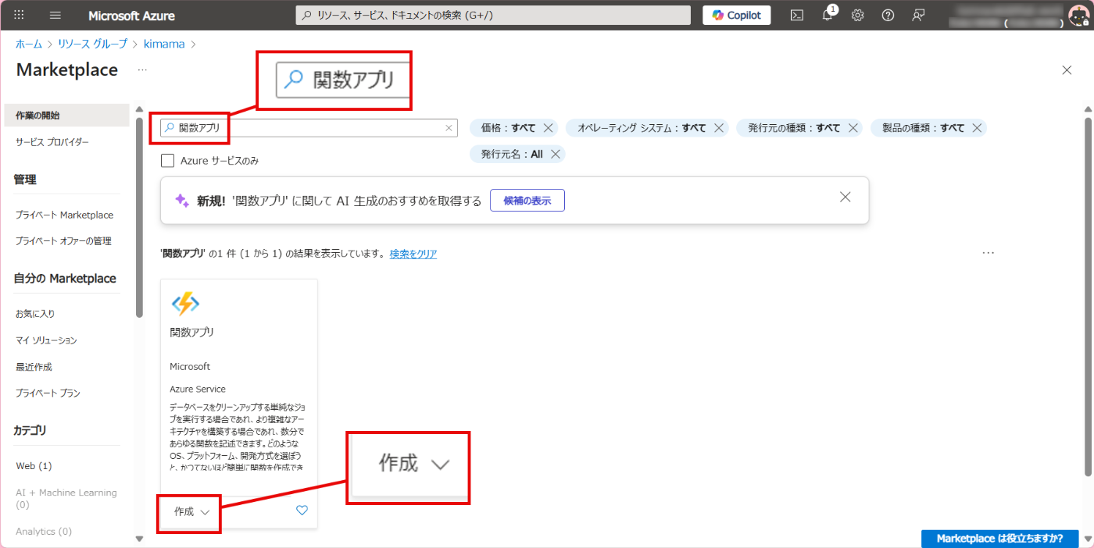1094x548 pixels.
Task: Click the sidebar scrollbar down arrow
Action: [x=139, y=539]
